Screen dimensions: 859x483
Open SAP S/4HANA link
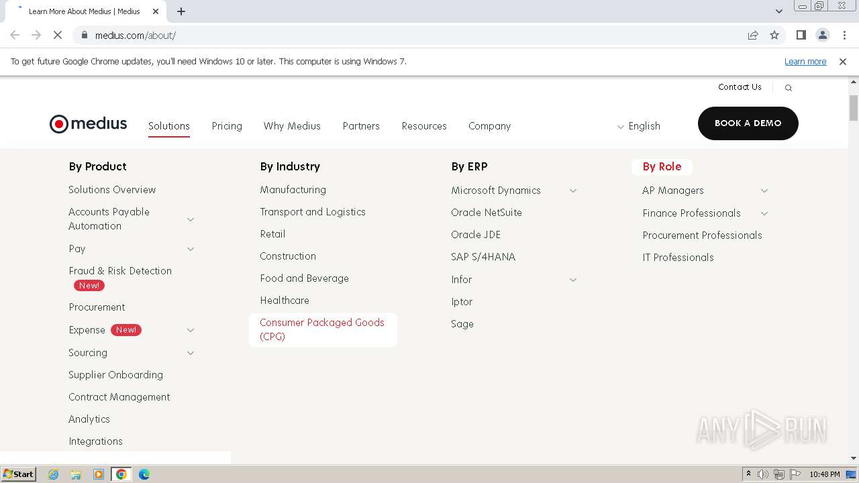tap(483, 257)
